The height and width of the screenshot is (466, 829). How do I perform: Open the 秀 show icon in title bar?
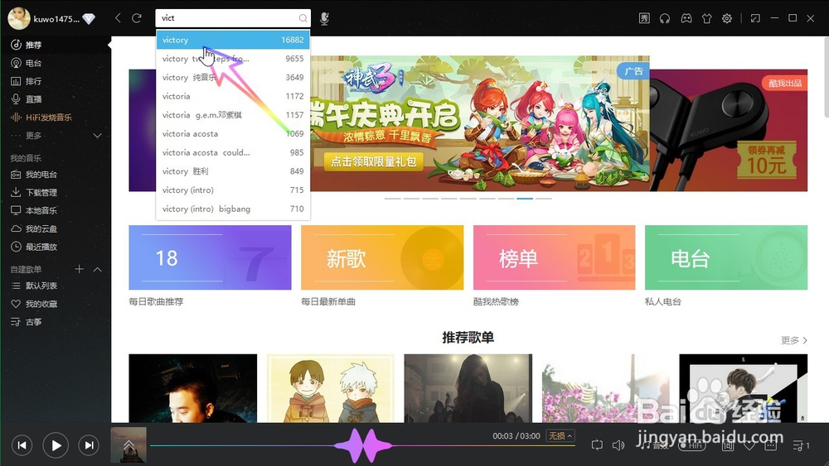pos(644,18)
